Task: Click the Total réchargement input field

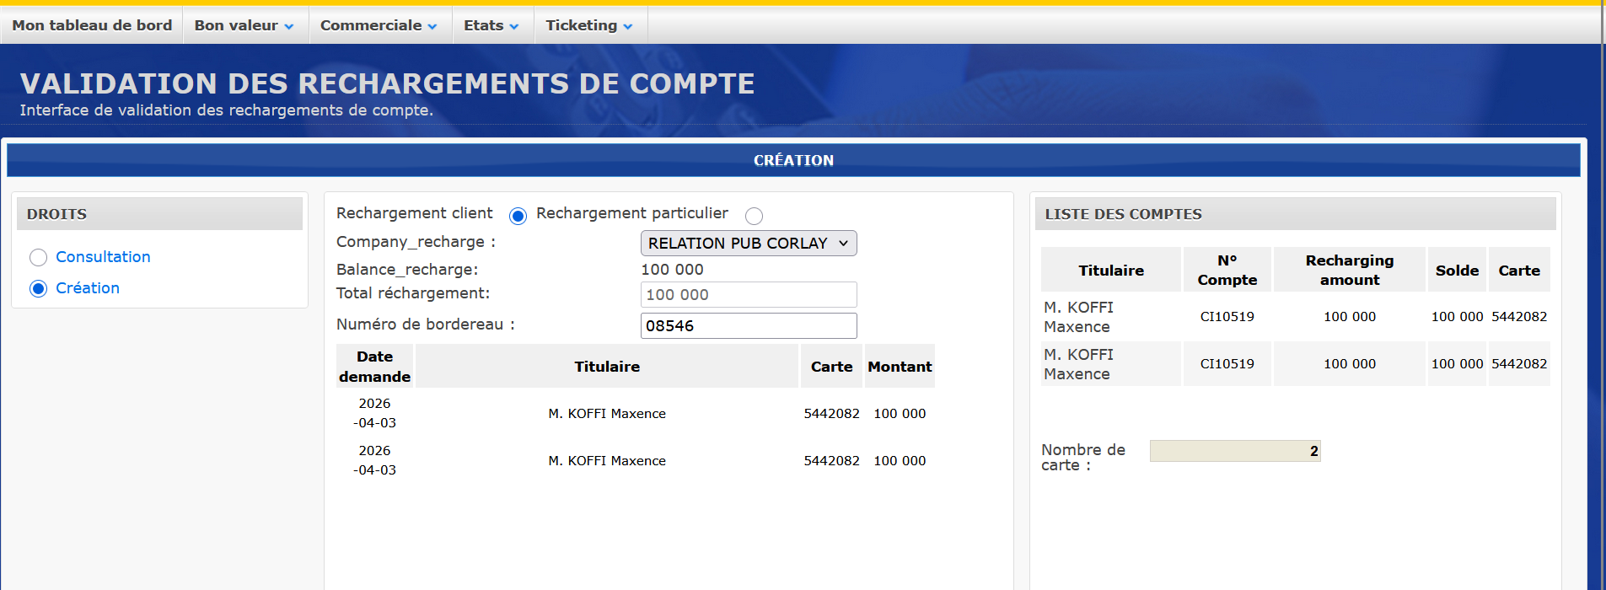Action: tap(748, 295)
